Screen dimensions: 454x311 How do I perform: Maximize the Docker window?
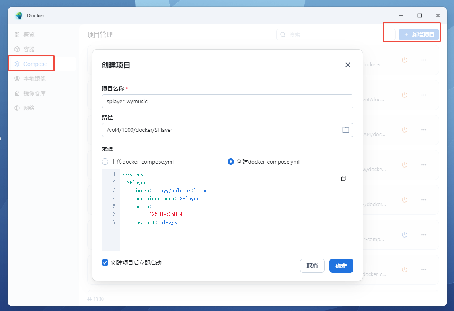point(419,15)
